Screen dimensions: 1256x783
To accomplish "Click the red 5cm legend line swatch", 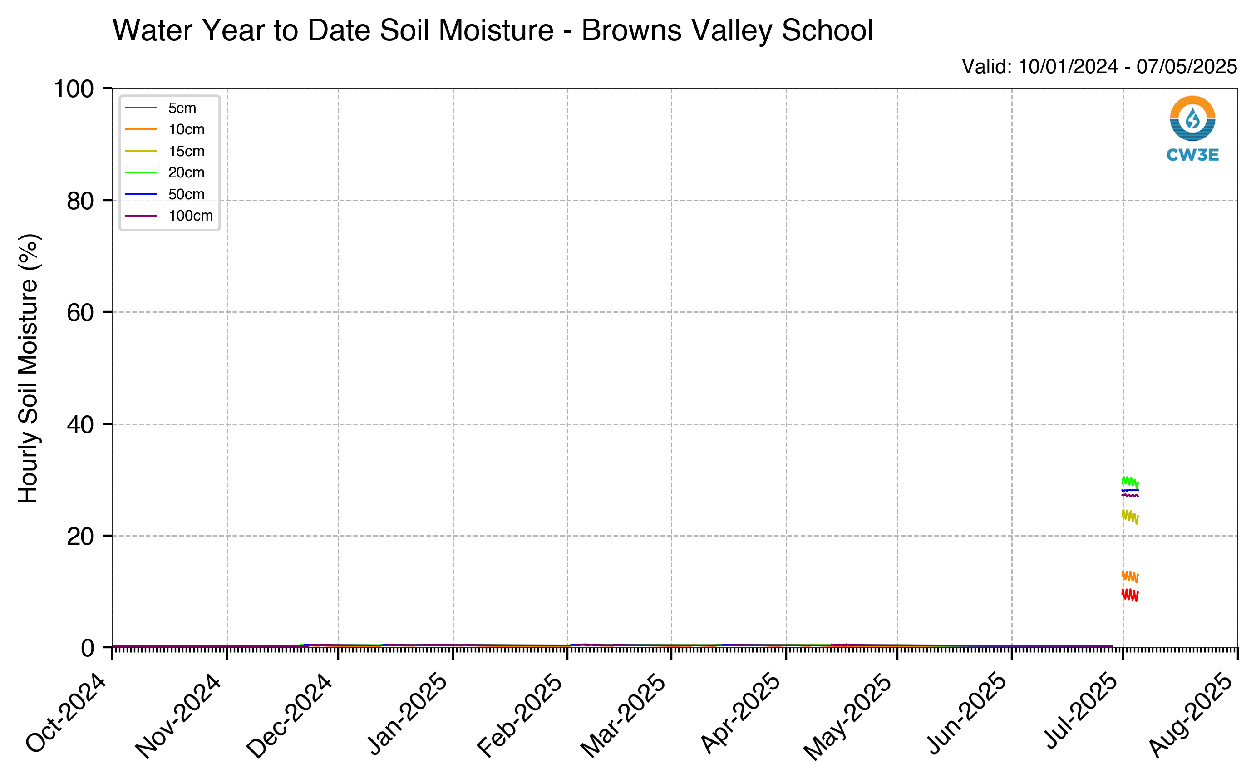I will tap(141, 108).
